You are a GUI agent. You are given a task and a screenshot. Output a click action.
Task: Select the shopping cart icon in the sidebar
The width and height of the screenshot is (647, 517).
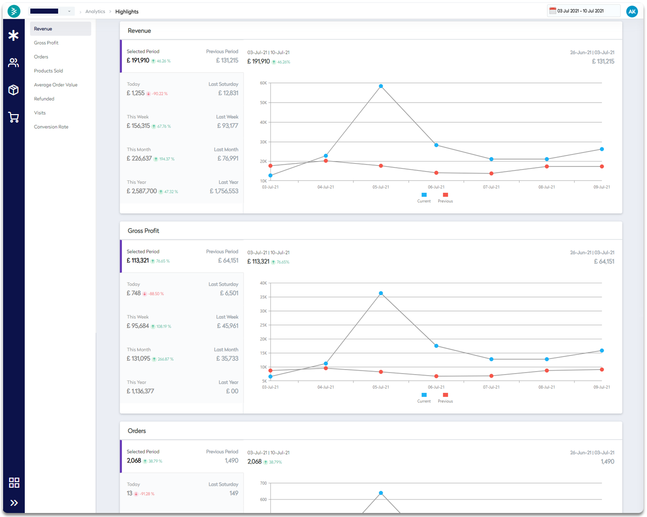(x=13, y=117)
